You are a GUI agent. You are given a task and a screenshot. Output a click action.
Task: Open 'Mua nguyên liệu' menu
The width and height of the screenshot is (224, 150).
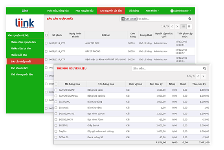coord(84,11)
